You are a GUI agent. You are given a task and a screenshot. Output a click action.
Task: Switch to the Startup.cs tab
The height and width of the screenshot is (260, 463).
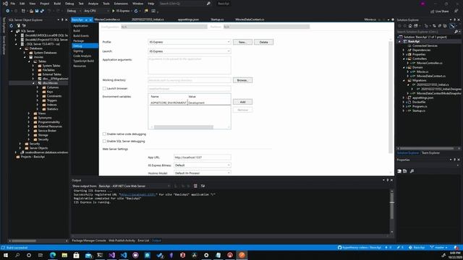pyautogui.click(x=217, y=19)
